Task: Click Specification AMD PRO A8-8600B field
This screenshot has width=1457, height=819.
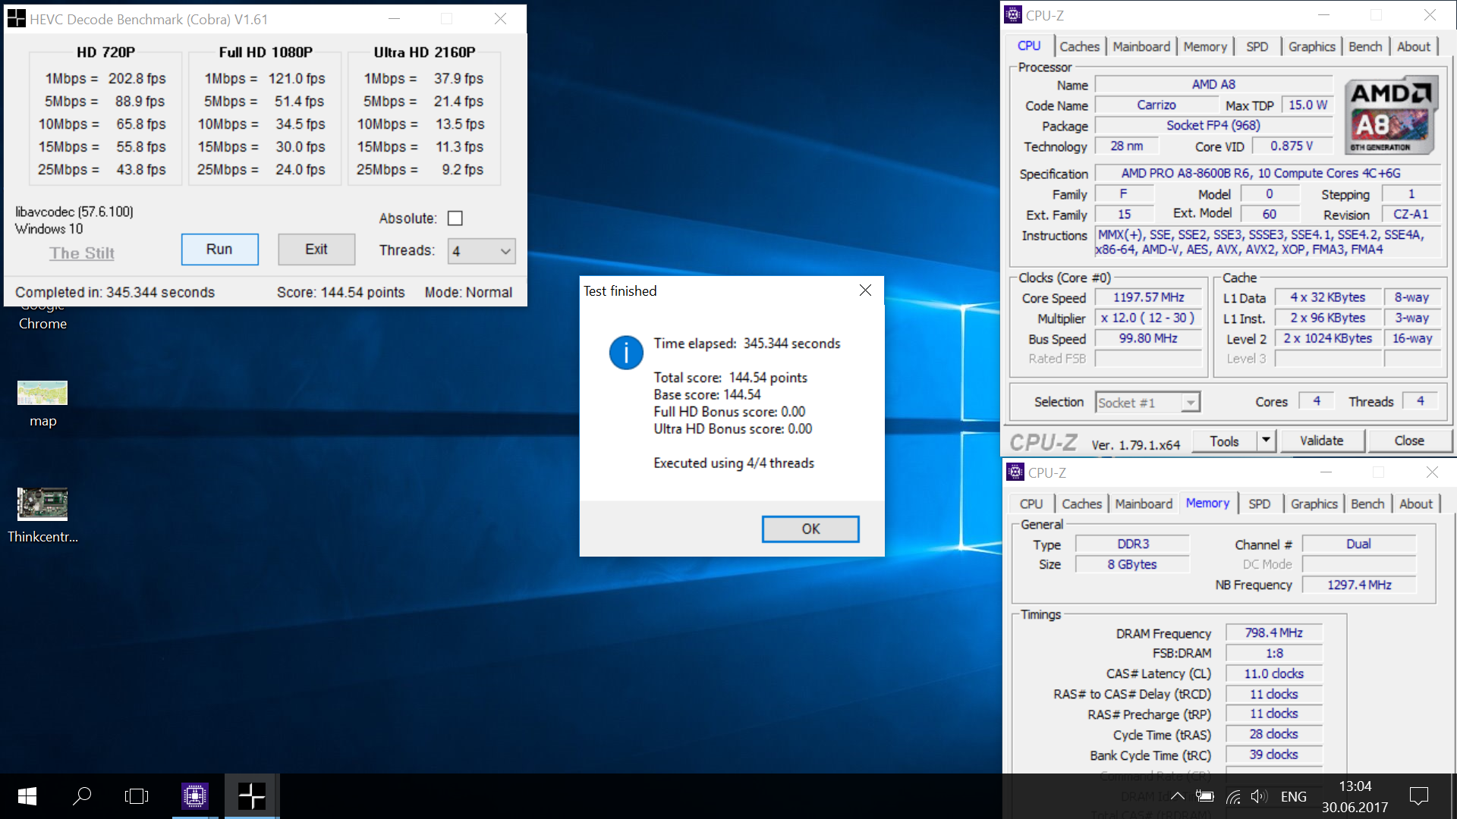Action: click(1267, 174)
